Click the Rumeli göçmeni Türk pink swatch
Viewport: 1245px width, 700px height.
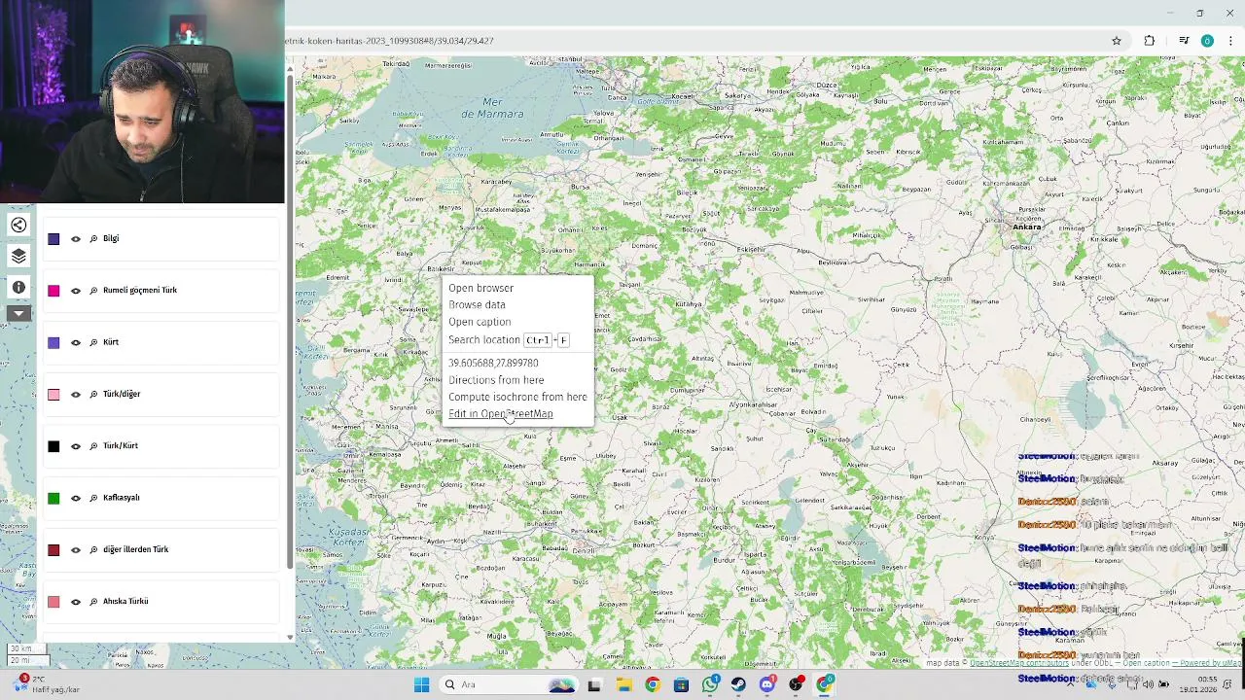53,290
